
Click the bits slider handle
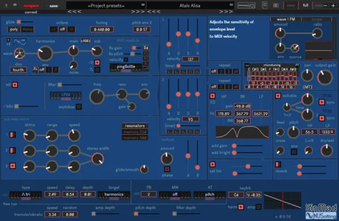[16, 106]
